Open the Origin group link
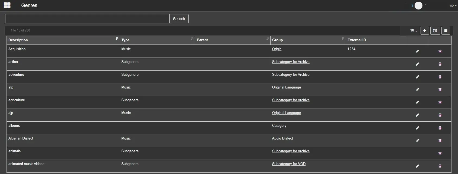This screenshot has height=174, width=458. point(276,49)
